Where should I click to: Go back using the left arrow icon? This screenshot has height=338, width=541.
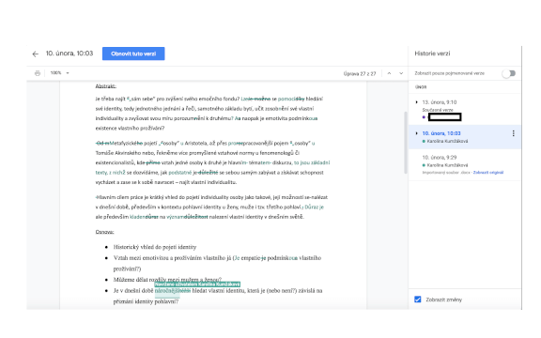pos(35,54)
